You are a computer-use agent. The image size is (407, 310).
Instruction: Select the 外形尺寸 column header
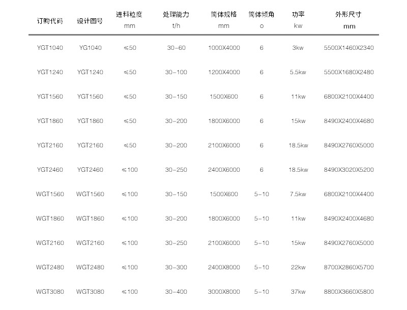pyautogui.click(x=348, y=15)
